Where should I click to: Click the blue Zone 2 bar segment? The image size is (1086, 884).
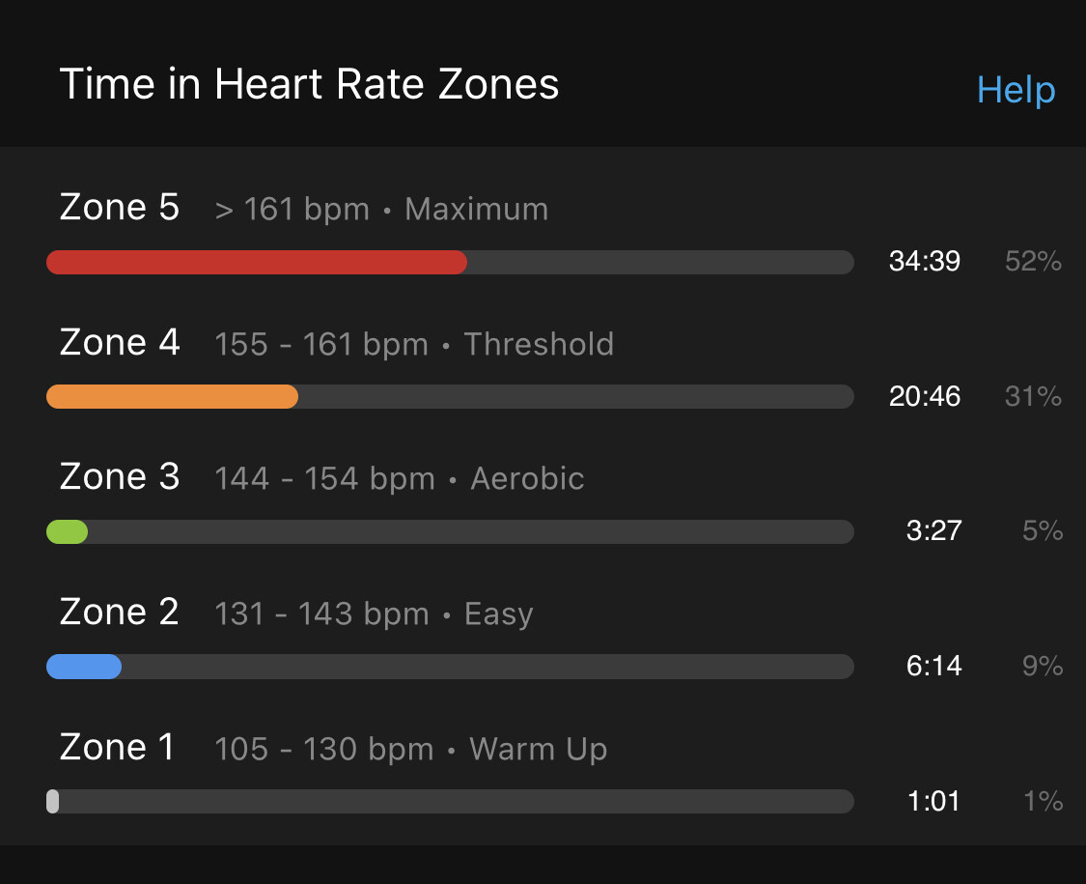pos(84,667)
